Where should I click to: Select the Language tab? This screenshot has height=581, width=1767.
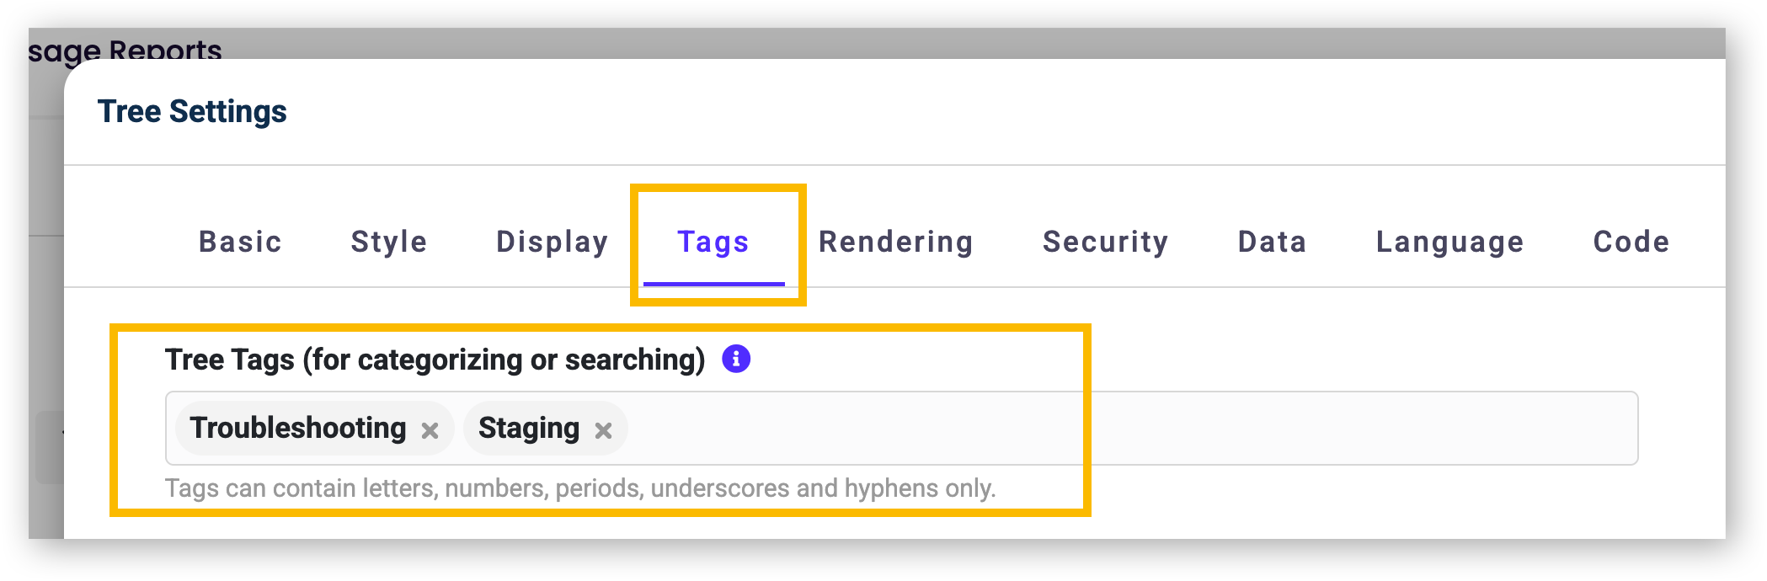tap(1450, 242)
